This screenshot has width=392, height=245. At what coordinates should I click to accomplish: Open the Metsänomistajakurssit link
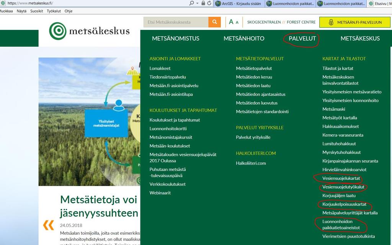coord(171,137)
